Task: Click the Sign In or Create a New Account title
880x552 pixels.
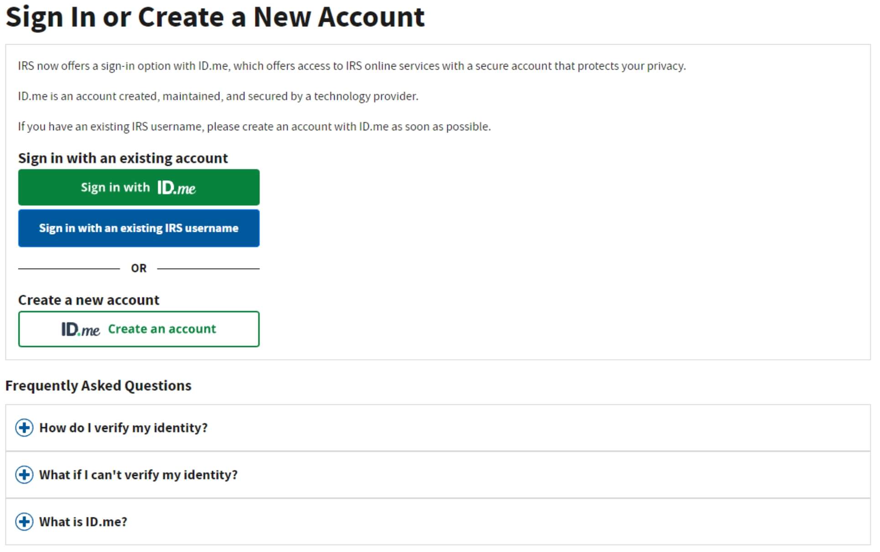Action: (x=215, y=17)
